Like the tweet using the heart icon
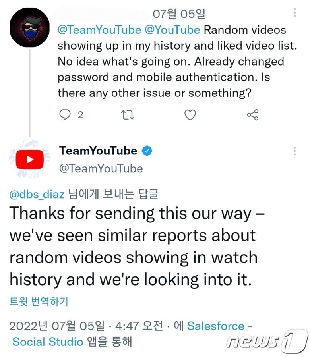Screen dimensions: 310x357 point(190,115)
